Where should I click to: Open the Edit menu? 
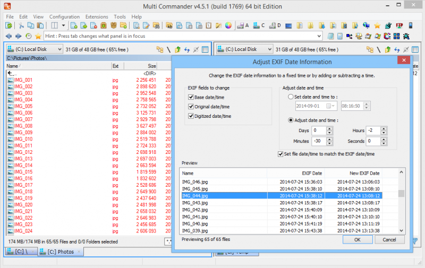tap(23, 17)
